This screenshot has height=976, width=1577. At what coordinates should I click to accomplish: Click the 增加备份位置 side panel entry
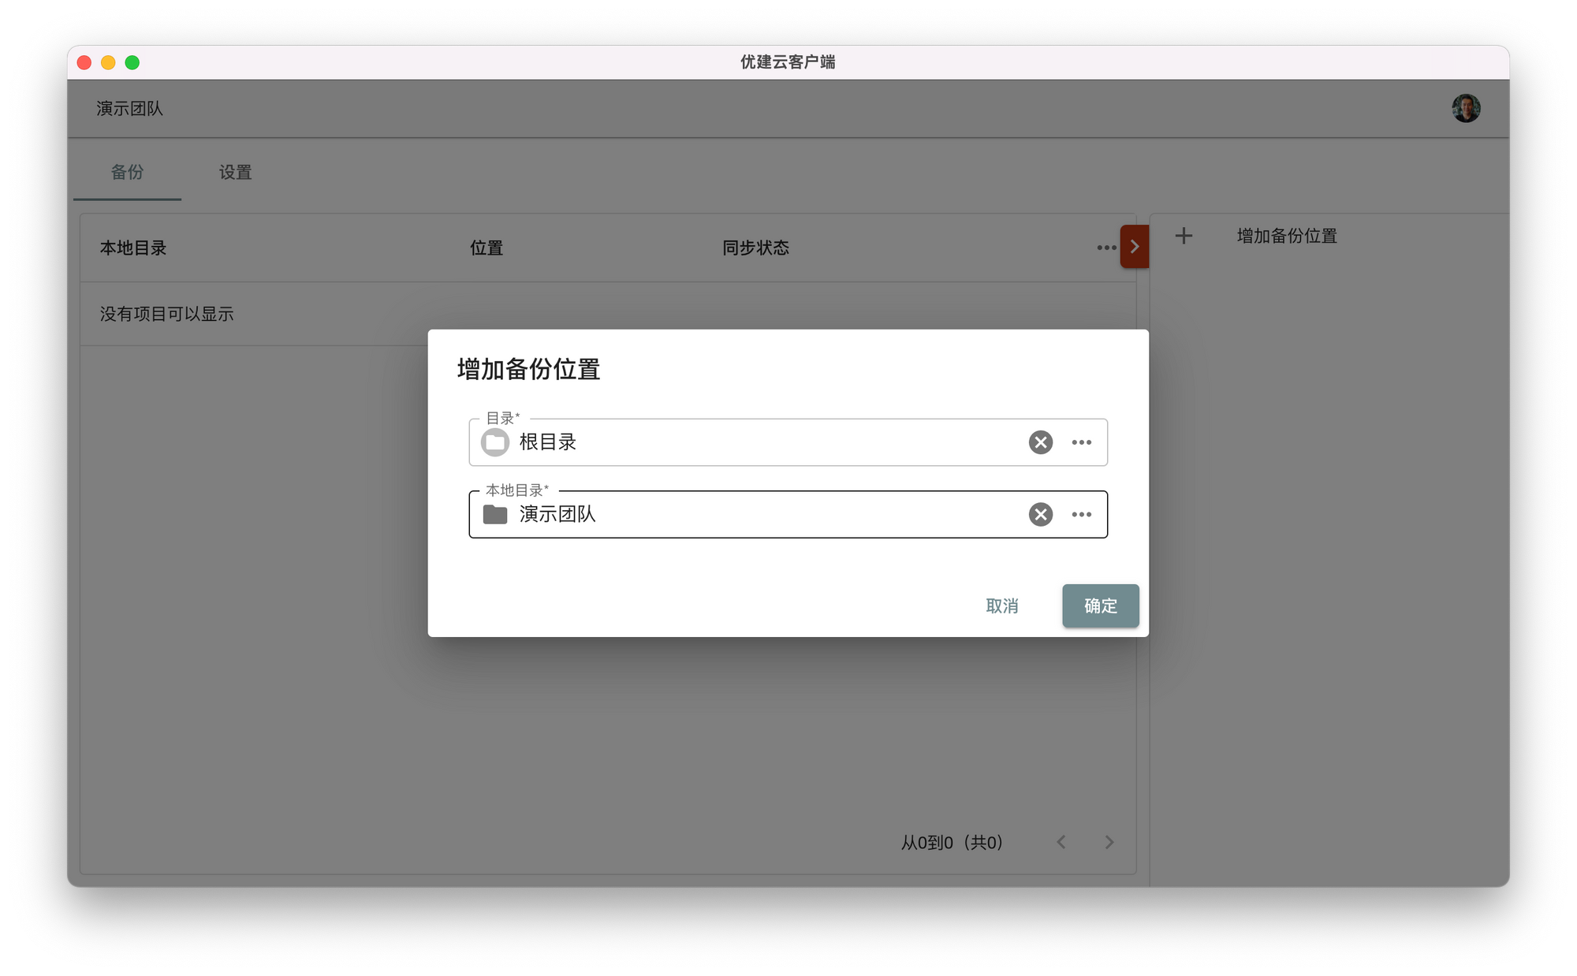coord(1286,236)
